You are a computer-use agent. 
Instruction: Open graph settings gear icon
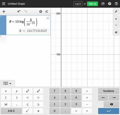click(x=41, y=11)
